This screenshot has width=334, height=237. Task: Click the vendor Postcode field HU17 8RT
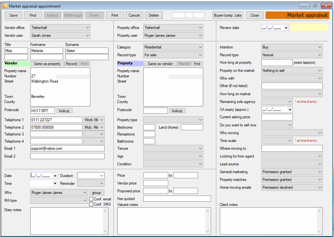point(42,111)
